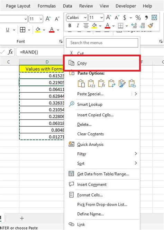
Task: Click the Insert Function fx button
Action: coord(10,52)
